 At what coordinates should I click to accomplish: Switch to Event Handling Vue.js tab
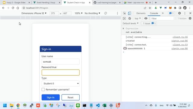coord(46,3)
